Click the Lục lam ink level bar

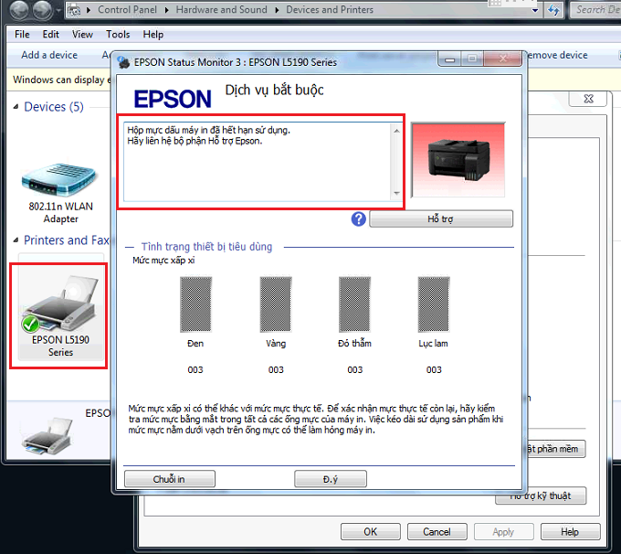click(434, 304)
